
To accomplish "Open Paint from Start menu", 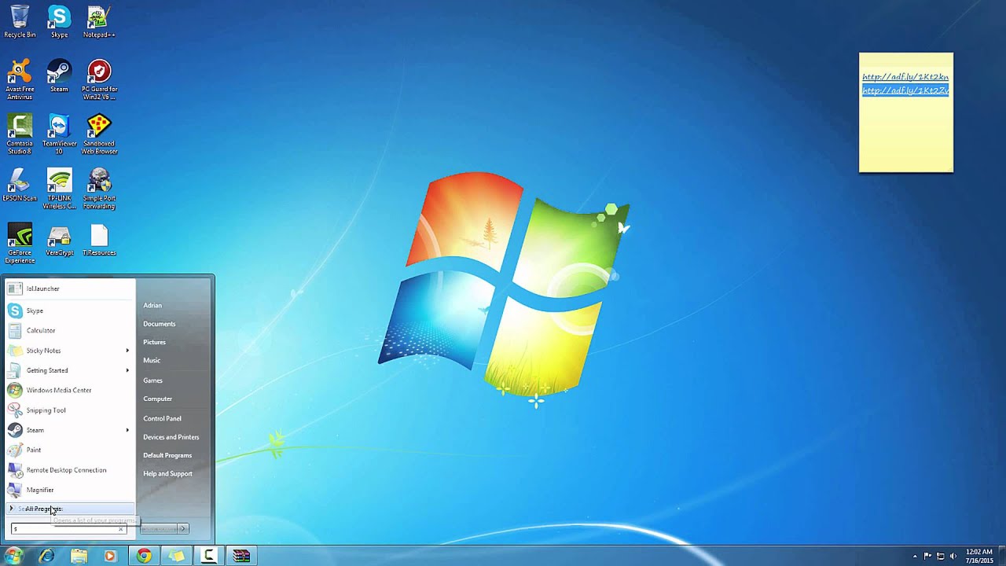I will click(x=70, y=450).
